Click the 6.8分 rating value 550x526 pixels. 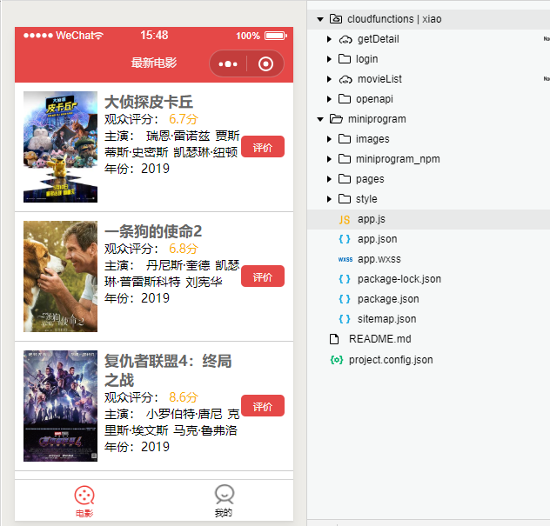click(x=184, y=249)
